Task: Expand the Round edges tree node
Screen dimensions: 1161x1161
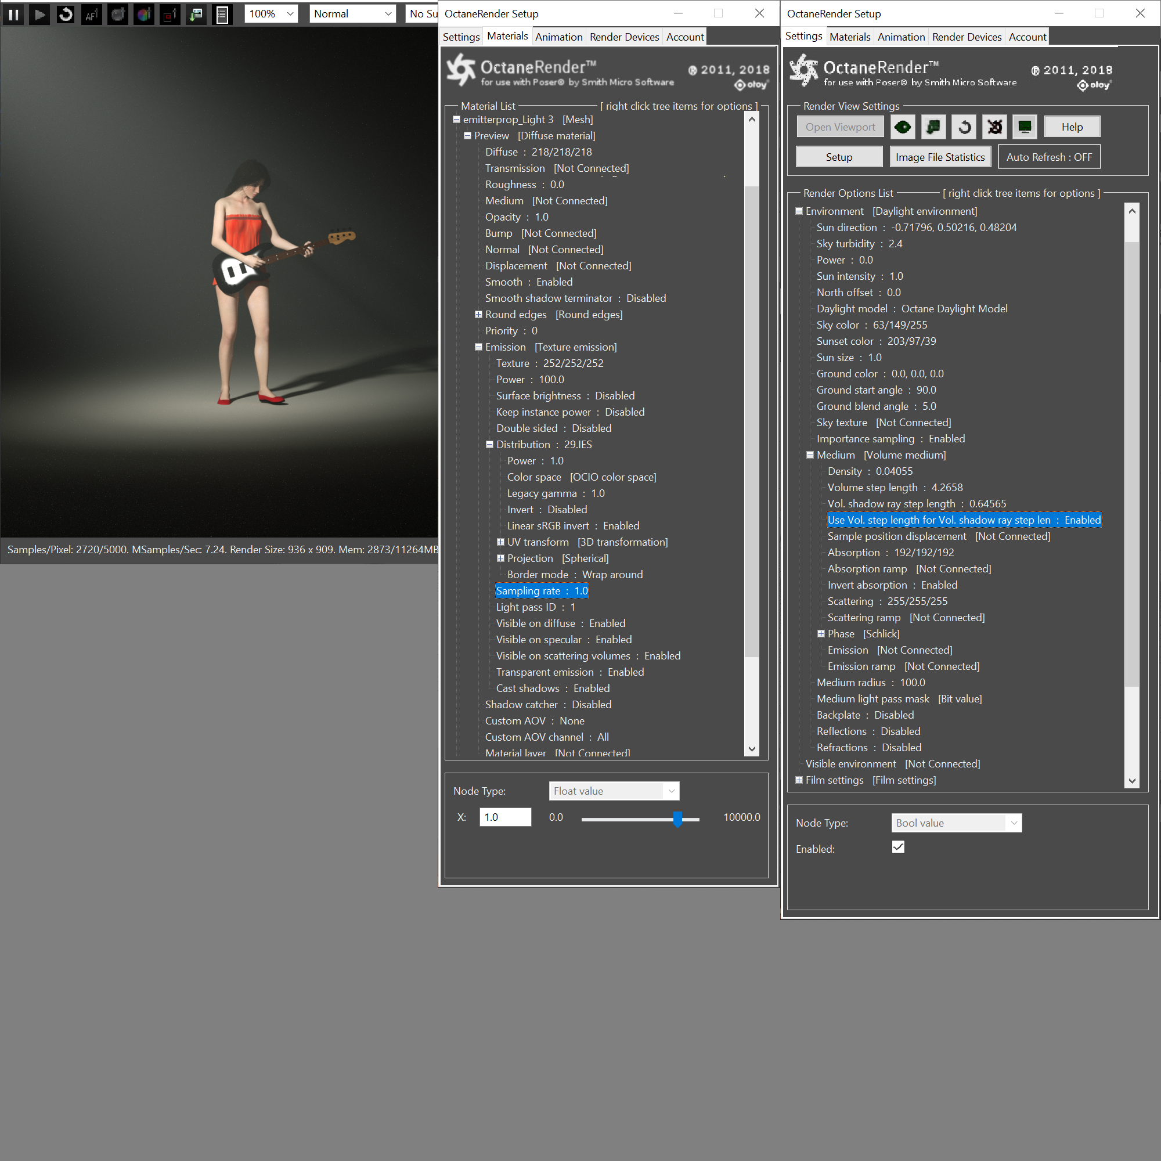Action: tap(478, 314)
